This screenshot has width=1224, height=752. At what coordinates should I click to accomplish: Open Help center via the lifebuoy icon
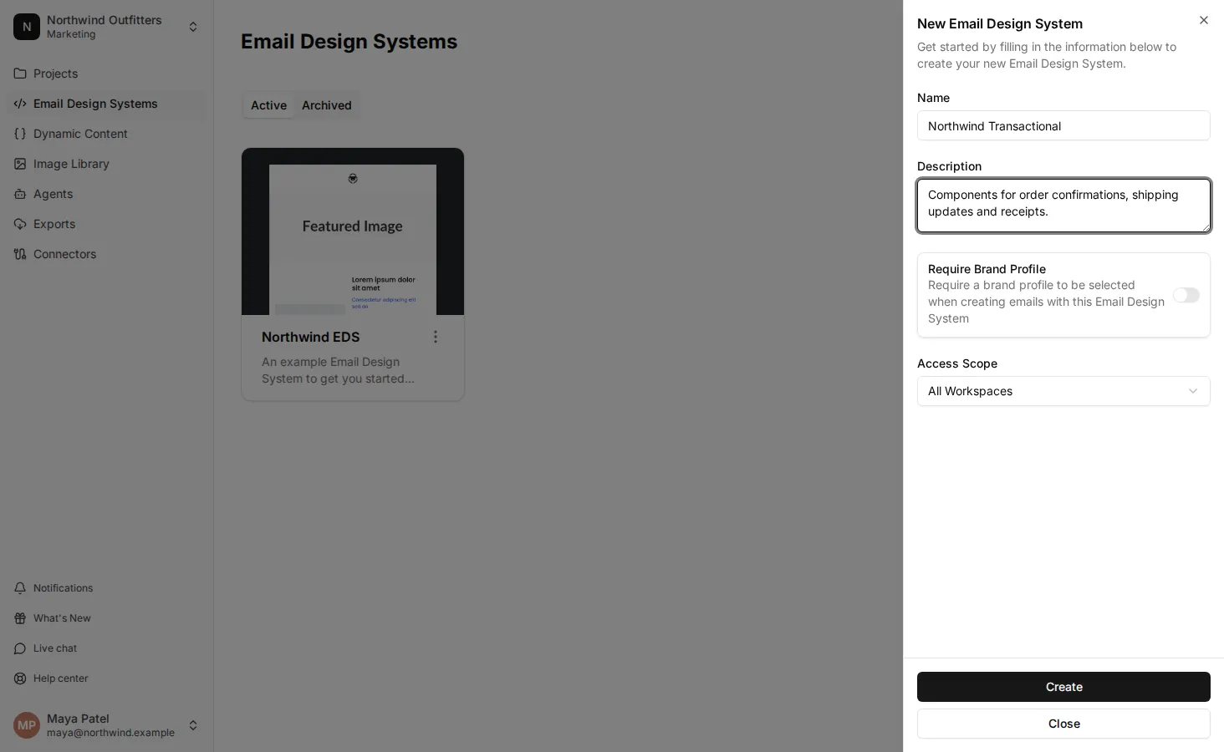pyautogui.click(x=20, y=678)
